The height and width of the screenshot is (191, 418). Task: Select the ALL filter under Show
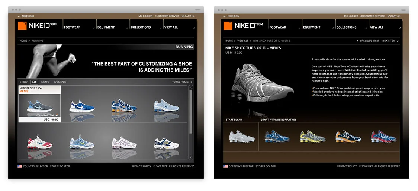click(34, 82)
